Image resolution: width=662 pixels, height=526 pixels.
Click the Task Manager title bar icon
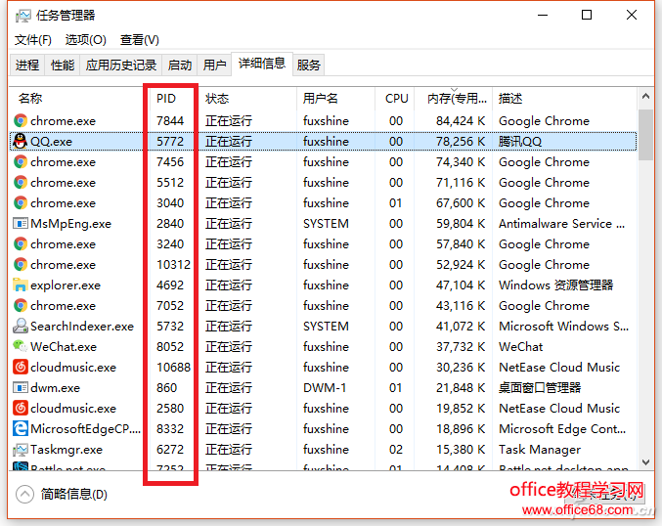[x=22, y=16]
